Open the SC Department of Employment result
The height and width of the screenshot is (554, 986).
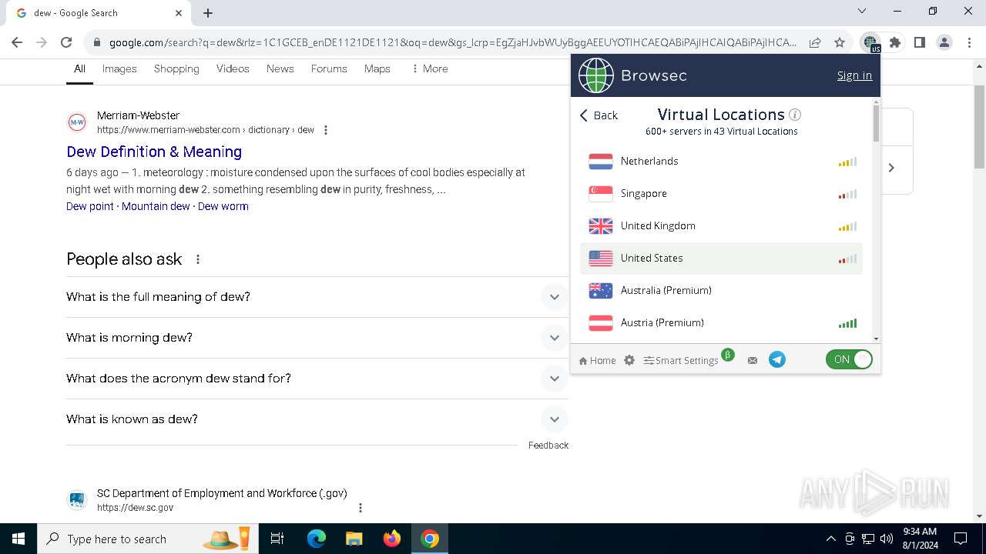click(222, 493)
